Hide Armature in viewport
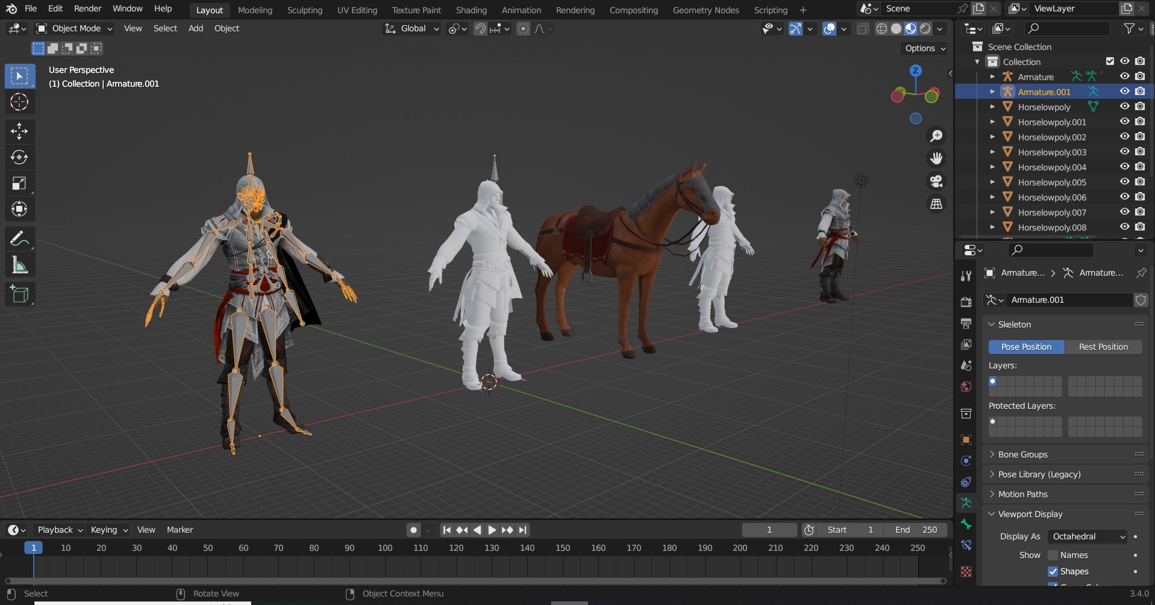1155x605 pixels. coord(1124,76)
